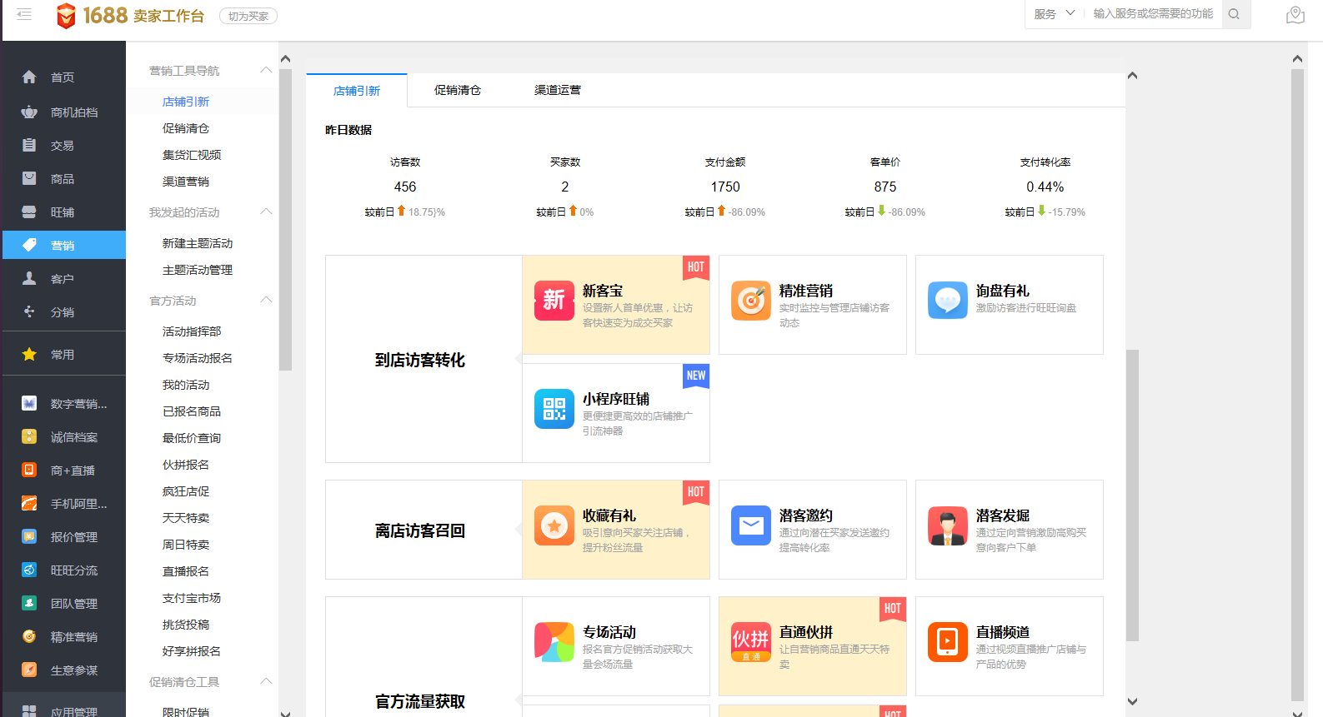
Task: Open 交易 in sidebar
Action: pyautogui.click(x=63, y=146)
